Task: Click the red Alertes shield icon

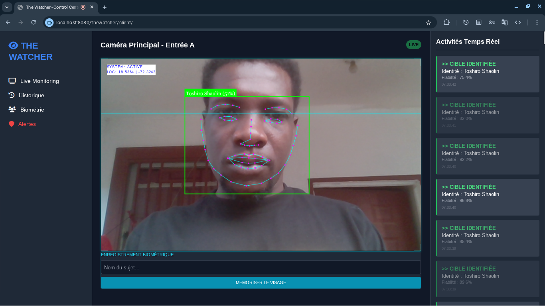Action: 12,124
